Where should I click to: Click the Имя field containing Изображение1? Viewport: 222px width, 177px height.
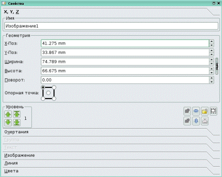111,26
